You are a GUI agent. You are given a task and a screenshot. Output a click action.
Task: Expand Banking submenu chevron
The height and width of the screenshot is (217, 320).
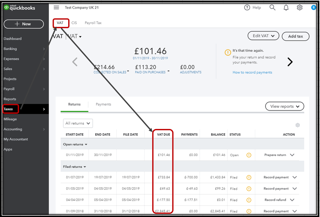44,49
